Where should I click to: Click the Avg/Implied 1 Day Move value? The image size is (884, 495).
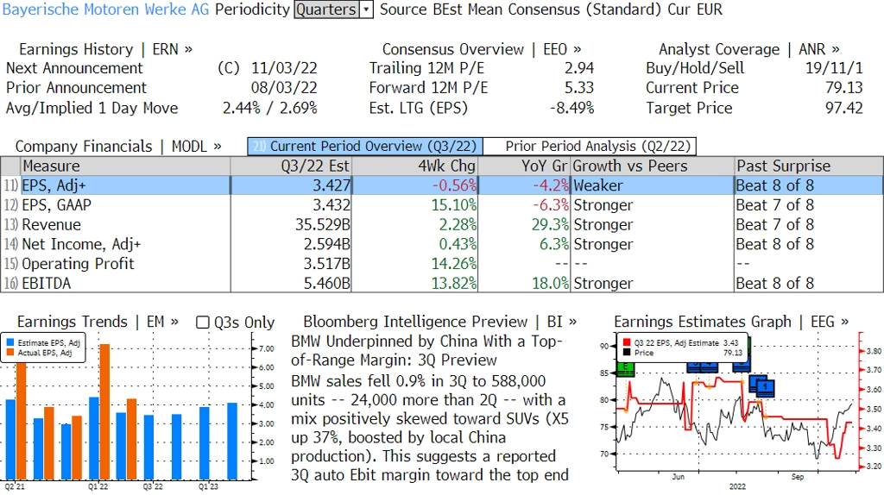(270, 108)
